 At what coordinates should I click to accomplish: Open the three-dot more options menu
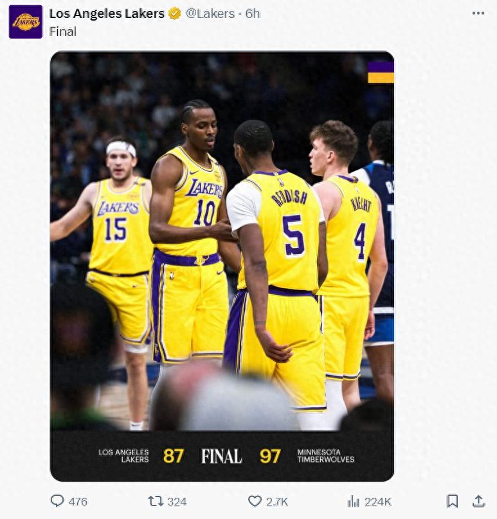pos(478,14)
